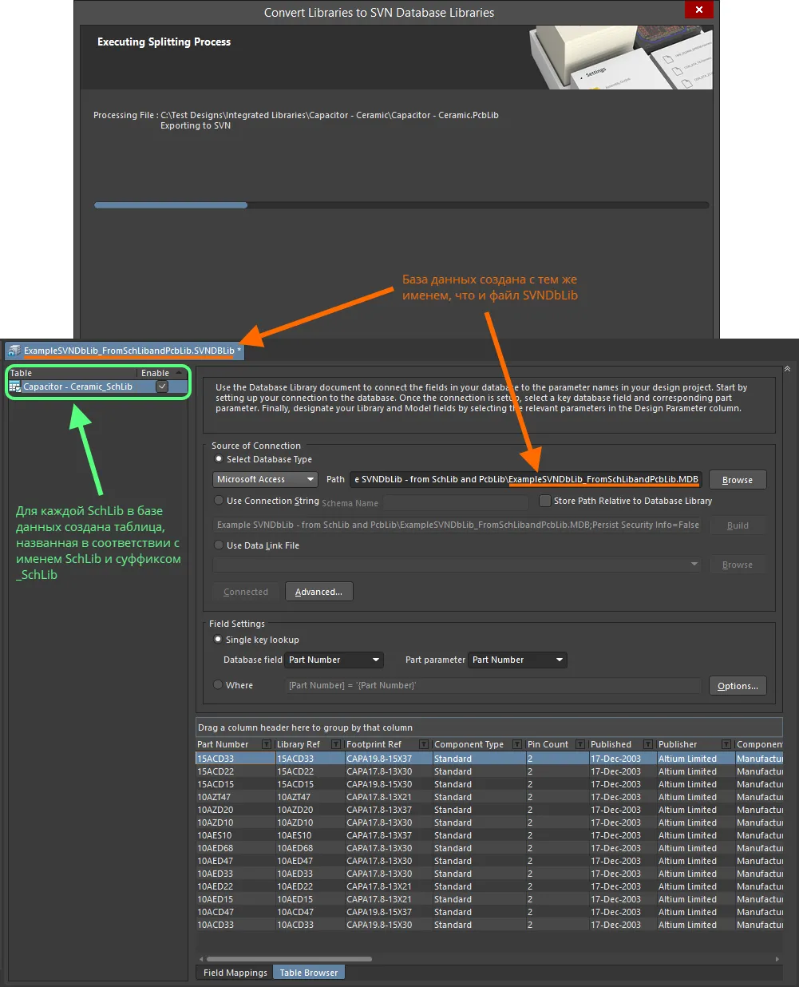Open filter for Publisher column
This screenshot has height=987, width=799.
726,744
